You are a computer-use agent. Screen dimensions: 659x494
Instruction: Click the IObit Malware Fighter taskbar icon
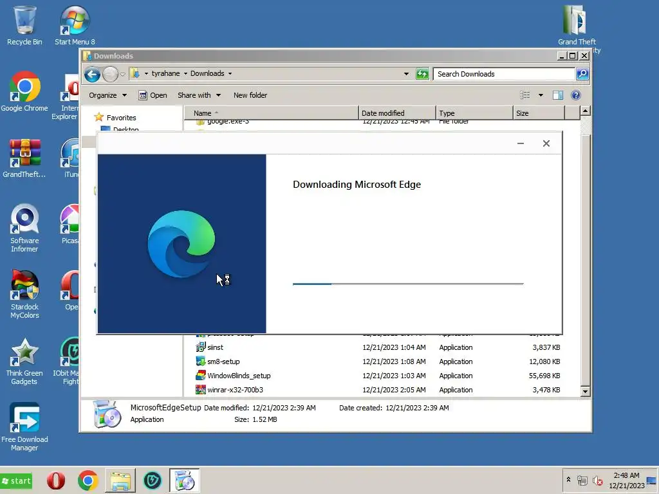tap(152, 480)
